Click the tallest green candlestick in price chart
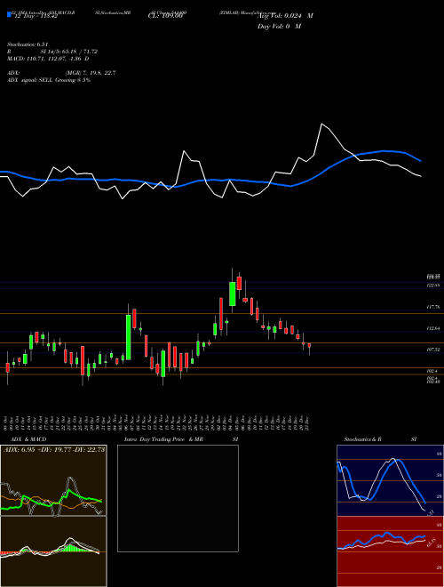 point(129,337)
